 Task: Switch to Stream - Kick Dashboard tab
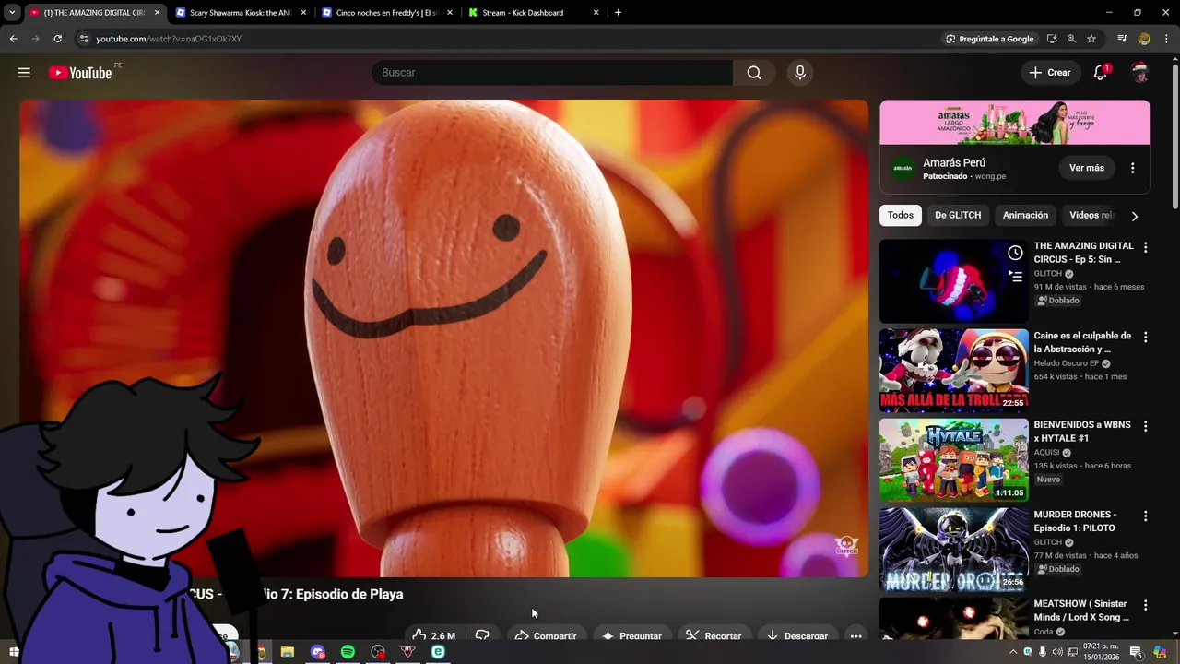pyautogui.click(x=533, y=13)
